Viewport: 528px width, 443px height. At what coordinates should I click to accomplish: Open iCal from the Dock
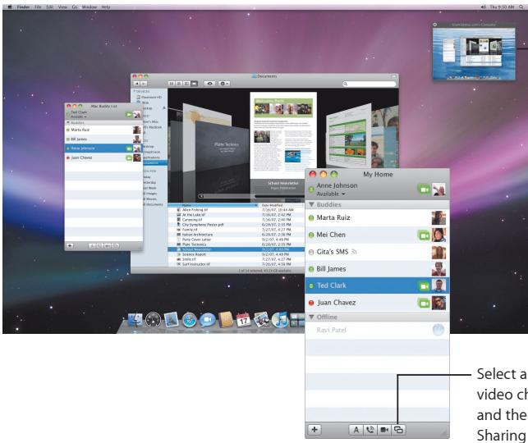(x=243, y=320)
